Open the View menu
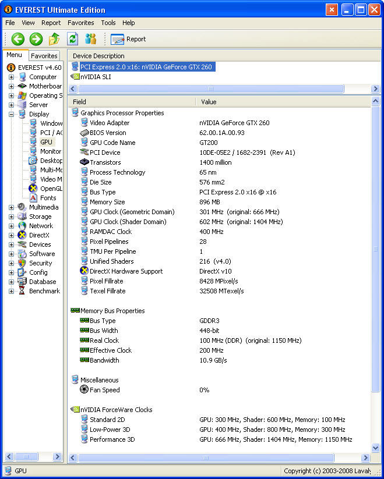Viewport: 384px width, 479px height. [x=28, y=23]
